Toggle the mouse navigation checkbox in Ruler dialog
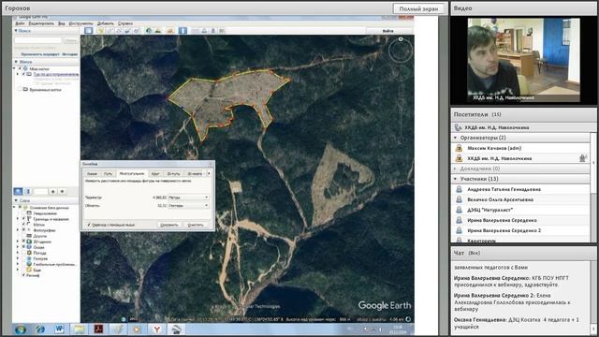Viewport: 599px width, 337px height. click(89, 225)
